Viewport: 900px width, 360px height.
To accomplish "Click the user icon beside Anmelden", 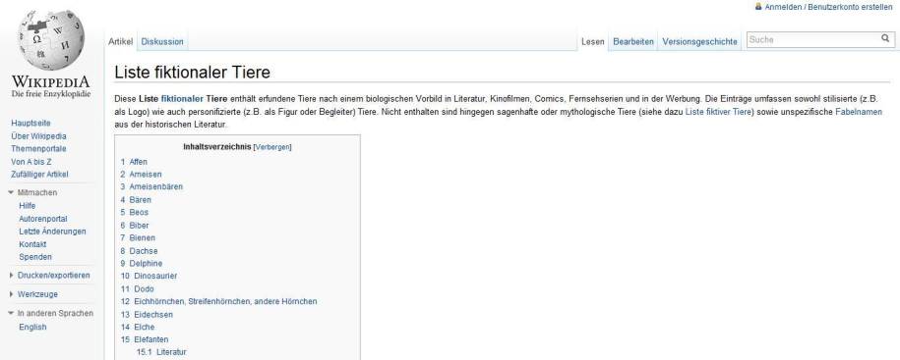I will 758,6.
